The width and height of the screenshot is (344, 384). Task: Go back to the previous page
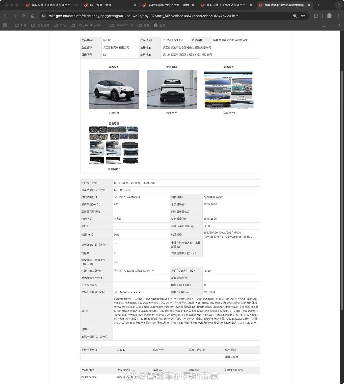tap(6, 16)
